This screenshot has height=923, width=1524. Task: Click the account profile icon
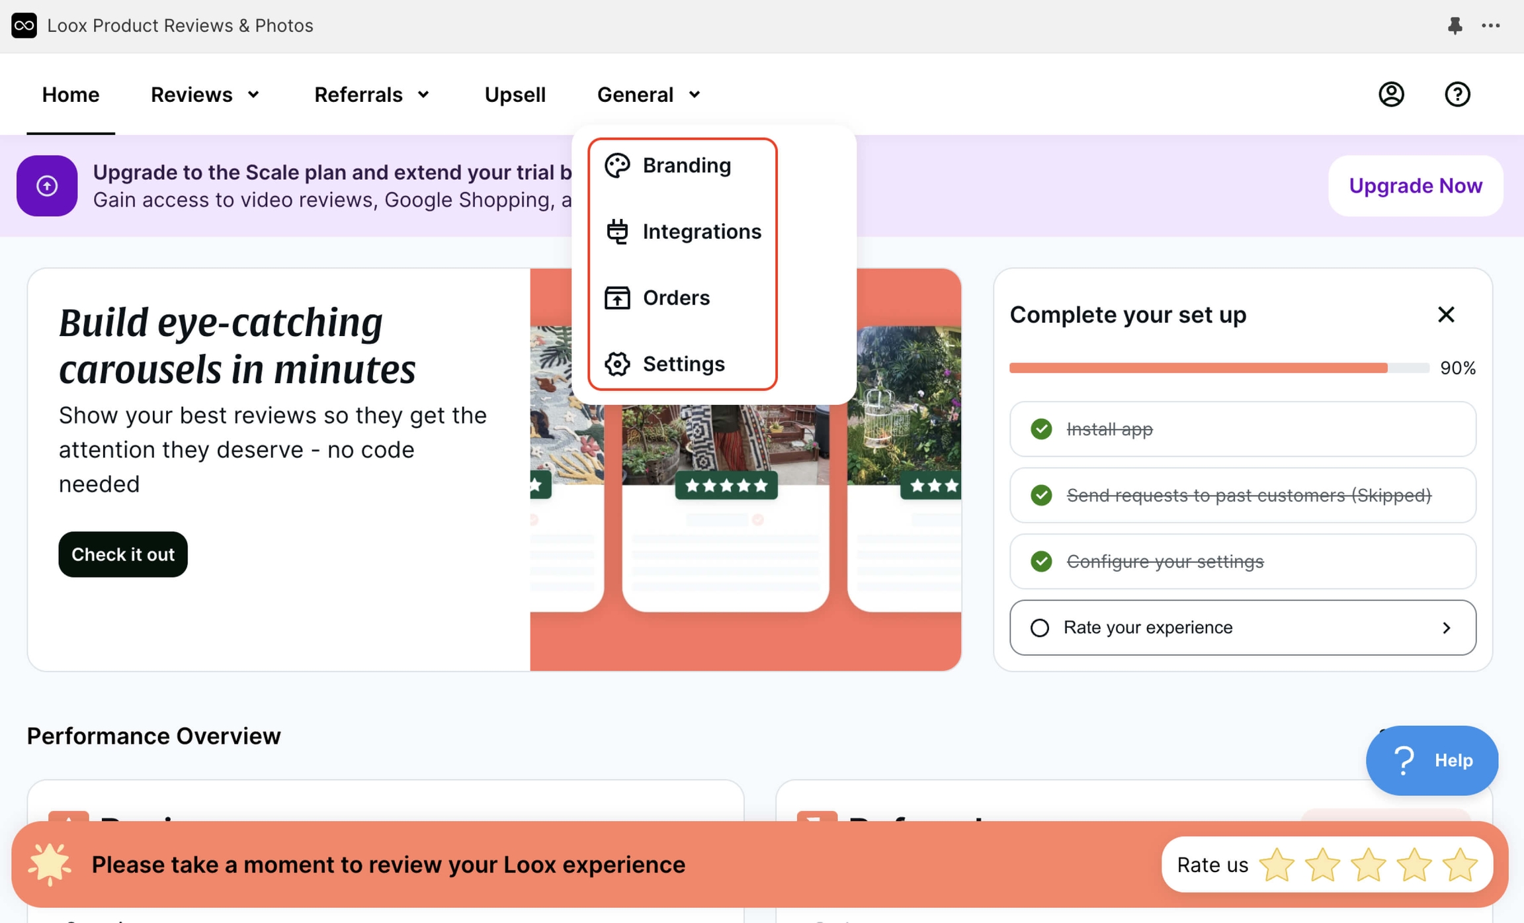pos(1390,94)
